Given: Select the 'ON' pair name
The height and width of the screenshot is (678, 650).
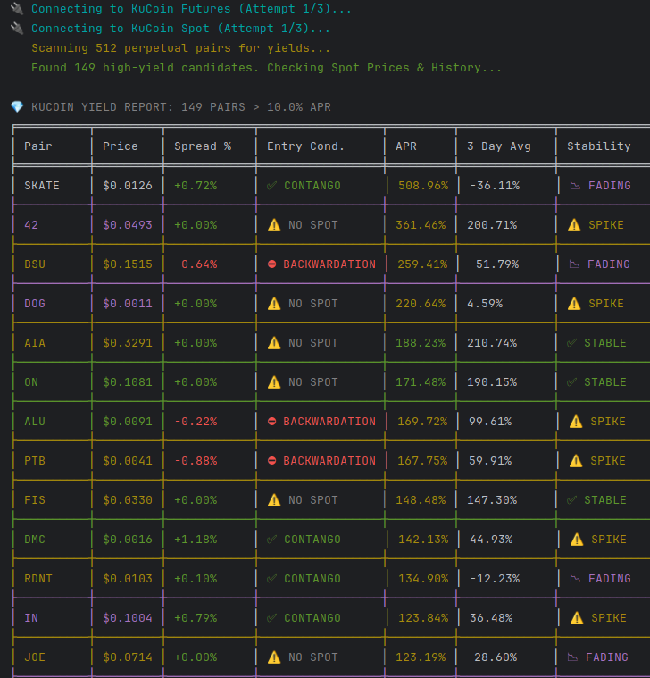Looking at the screenshot, I should 31,382.
